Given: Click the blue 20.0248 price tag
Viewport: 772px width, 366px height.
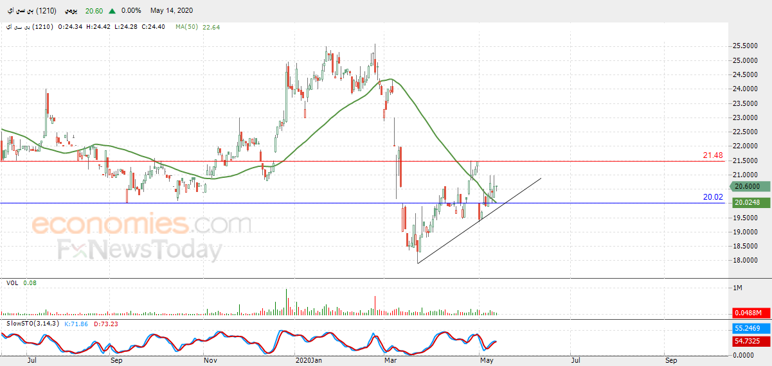Looking at the screenshot, I should tap(750, 202).
